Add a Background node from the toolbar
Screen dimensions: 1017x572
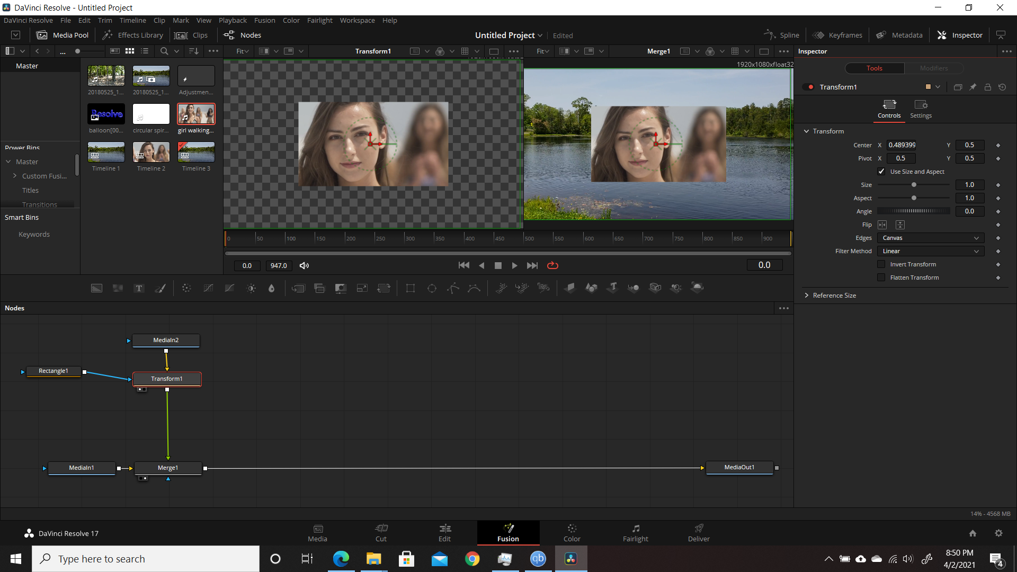coord(96,288)
